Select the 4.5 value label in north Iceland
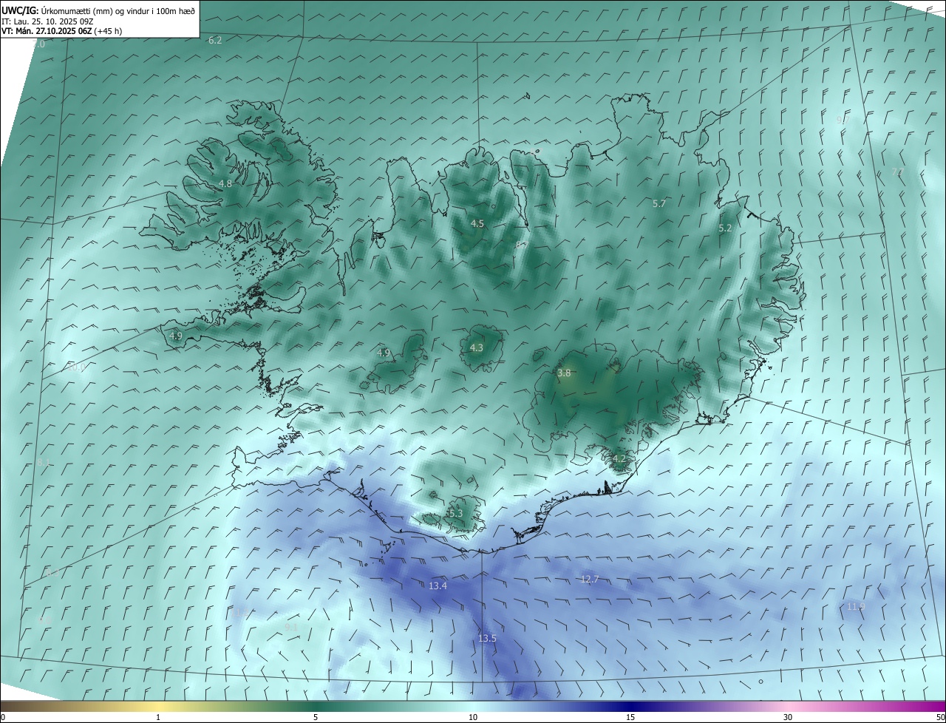Image resolution: width=946 pixels, height=723 pixels. click(477, 223)
